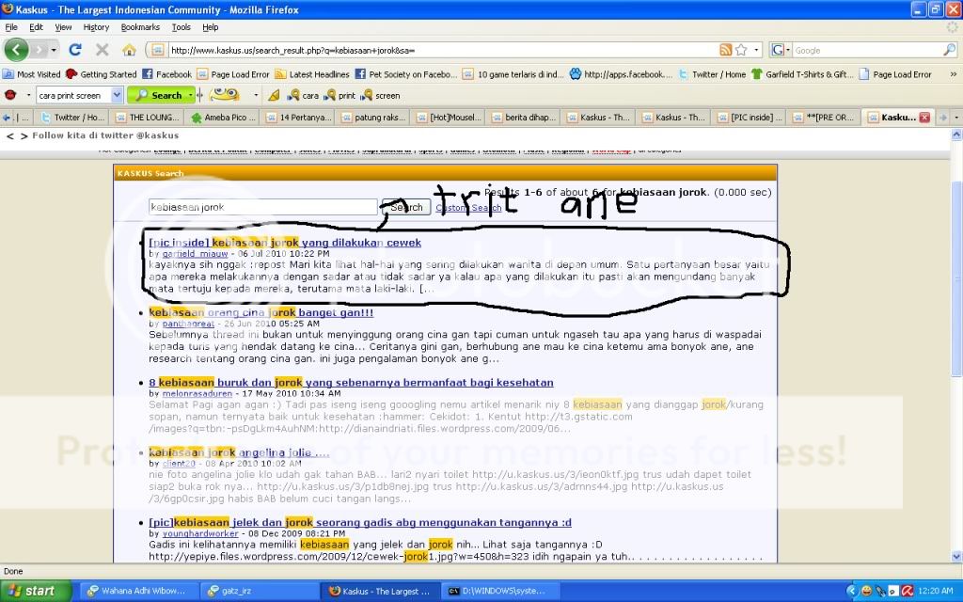Switch to the 'THE LOUNG...' tab
The height and width of the screenshot is (602, 963).
coord(148,118)
